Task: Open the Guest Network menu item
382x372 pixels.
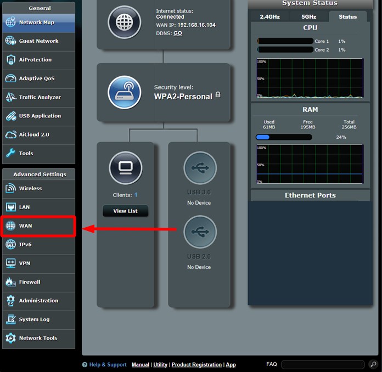Action: point(38,41)
